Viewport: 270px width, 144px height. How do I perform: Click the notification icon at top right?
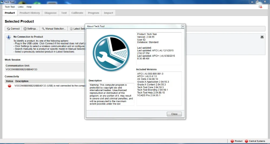[x=260, y=7]
